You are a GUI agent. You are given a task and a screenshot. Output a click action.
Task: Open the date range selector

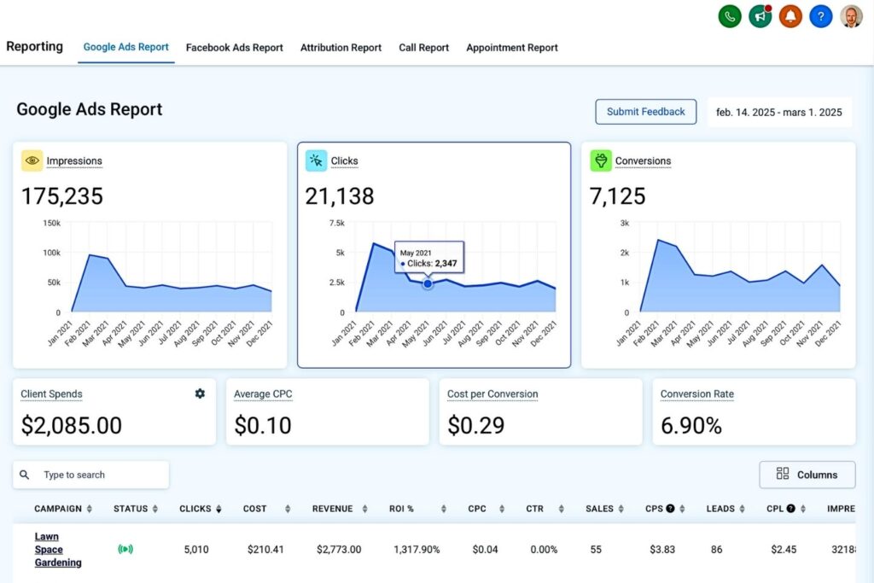tap(779, 112)
